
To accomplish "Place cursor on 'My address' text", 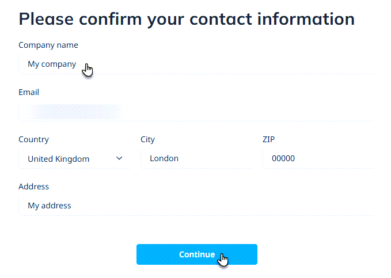I will 50,206.
